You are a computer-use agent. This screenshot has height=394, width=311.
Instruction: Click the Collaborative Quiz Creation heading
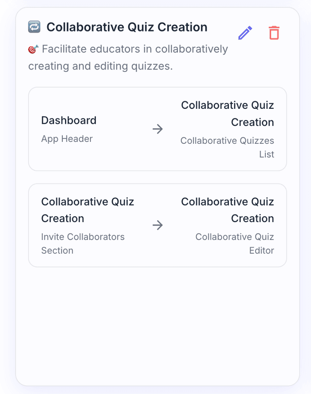(x=126, y=27)
